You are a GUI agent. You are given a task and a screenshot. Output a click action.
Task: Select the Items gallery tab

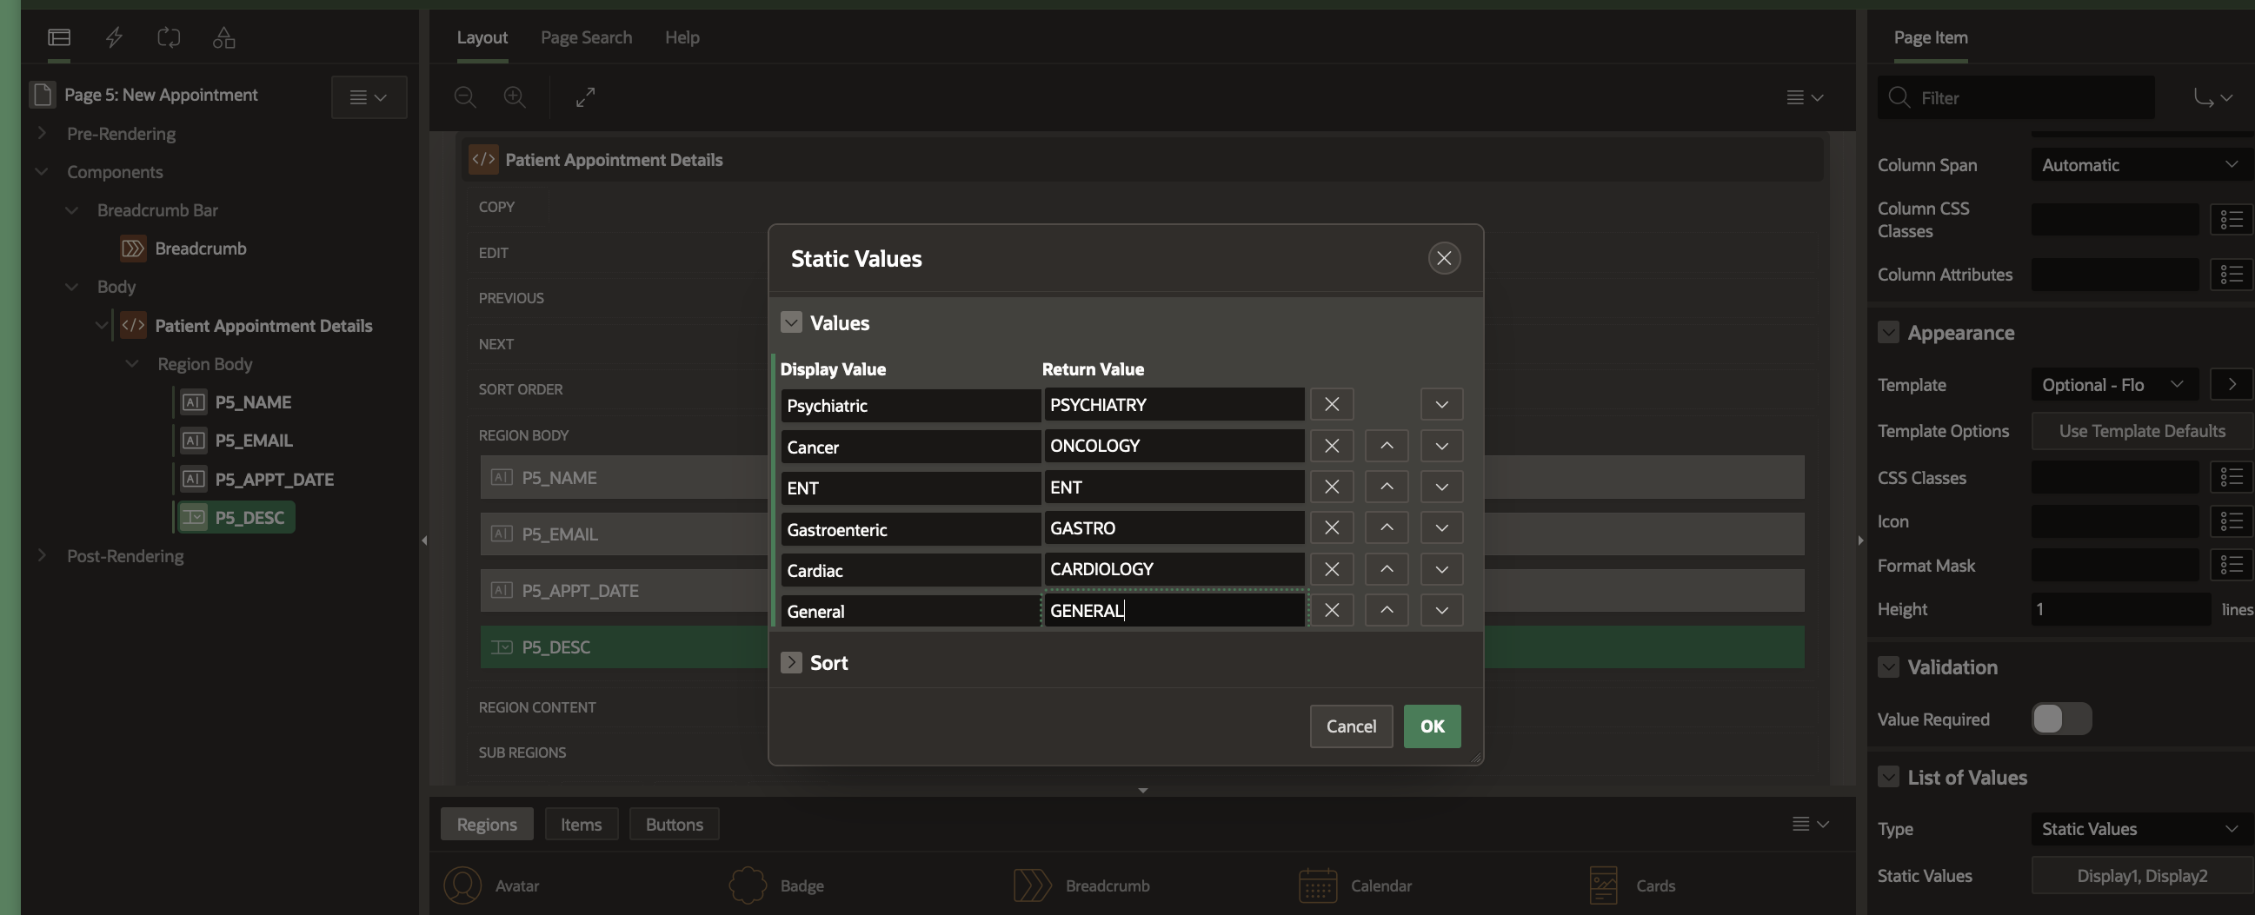(x=581, y=824)
